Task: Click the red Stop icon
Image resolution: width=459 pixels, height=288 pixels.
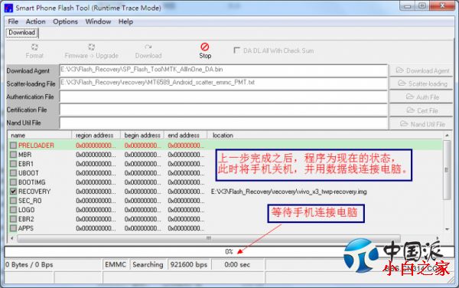Action: pos(204,47)
